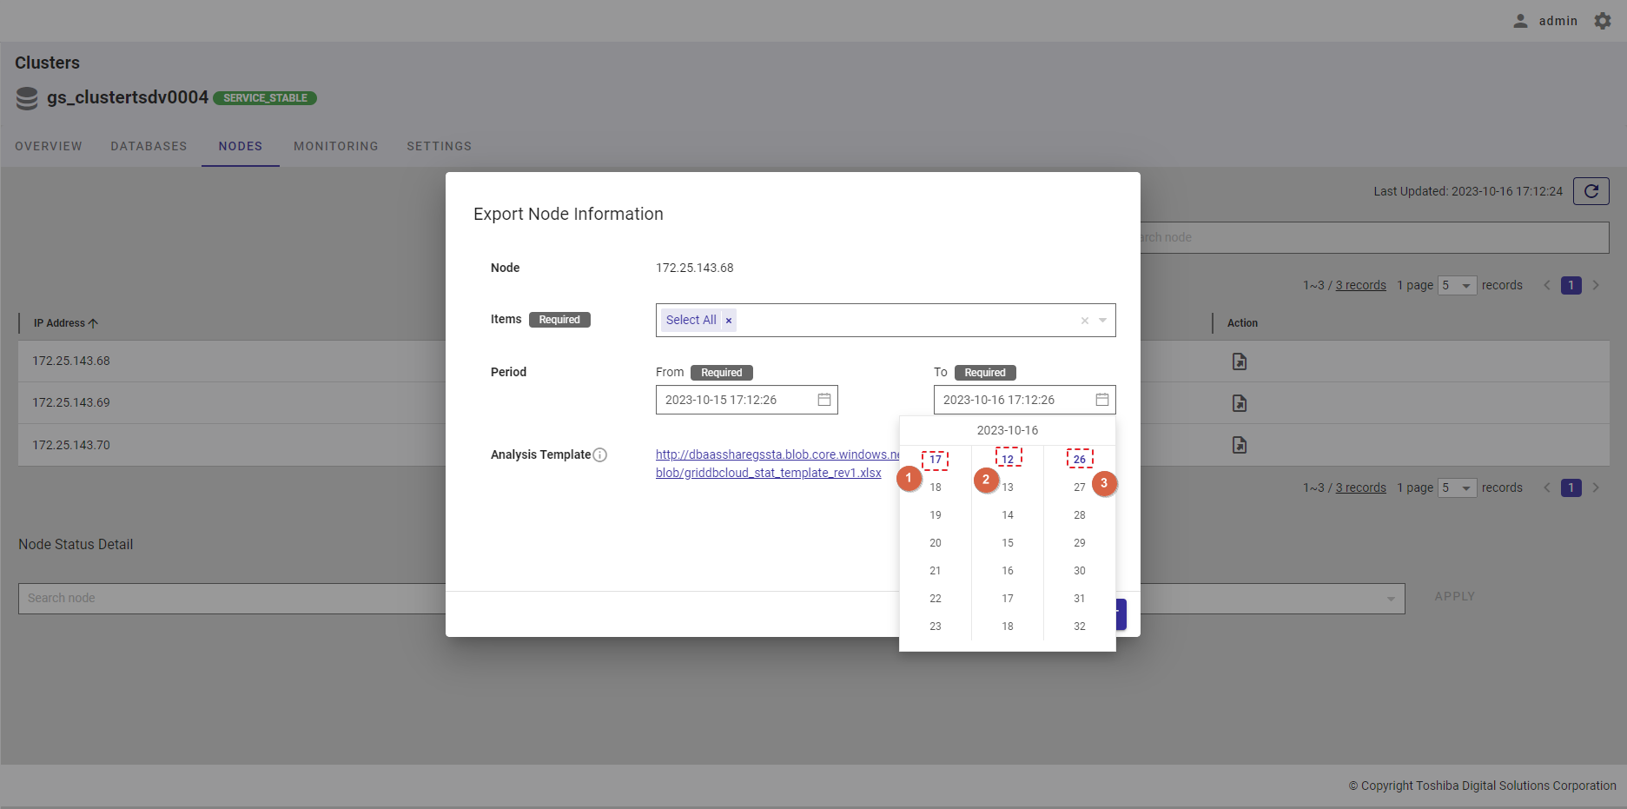Click export icon for node 172.25.143.70
Screen dimensions: 1627x809
1240,445
